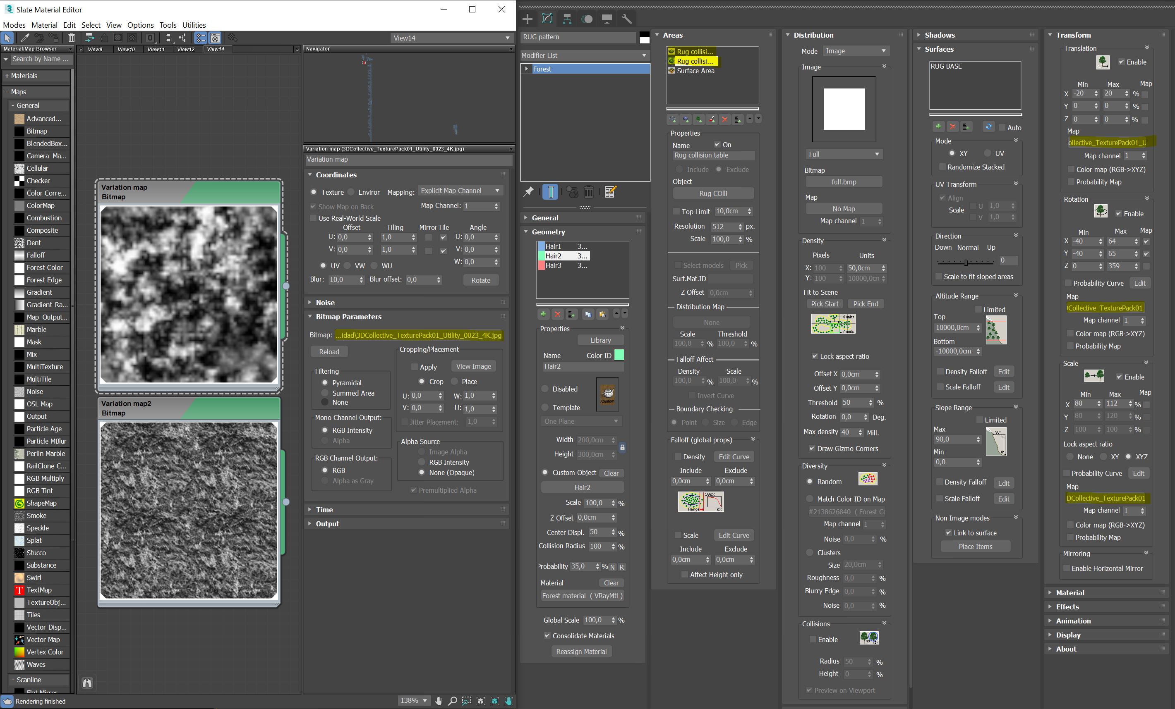Enable Collisions checkbox
Image resolution: width=1175 pixels, height=709 pixels.
813,640
